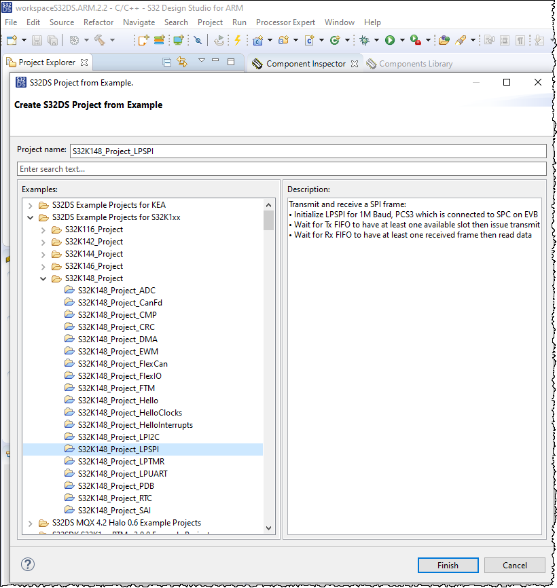Viewport: 557px width, 588px height.
Task: Select S32K148_Project_DMA example
Action: pyautogui.click(x=118, y=339)
